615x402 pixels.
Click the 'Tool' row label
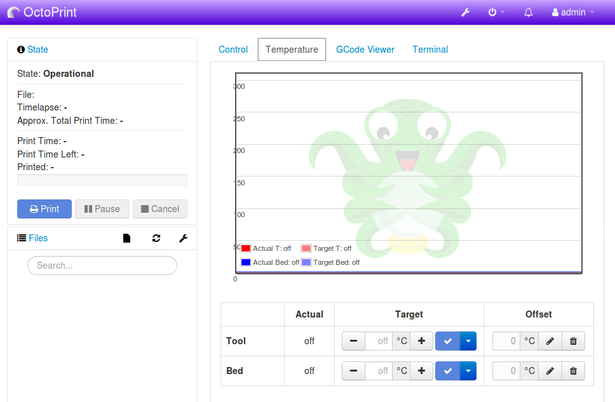(236, 341)
